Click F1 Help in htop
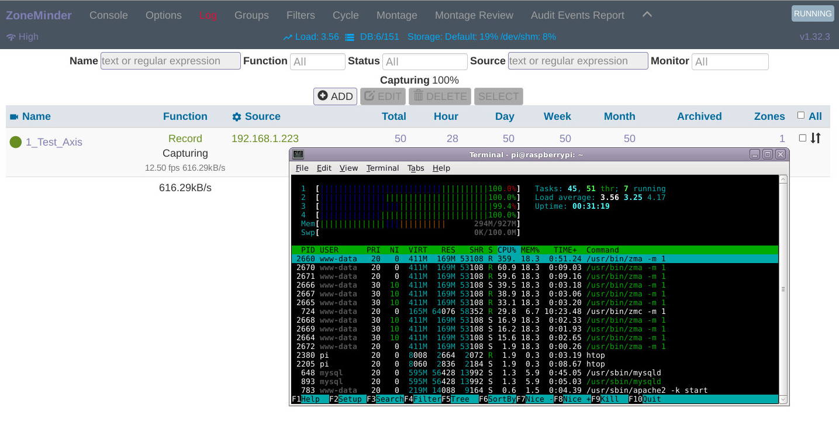839x425 pixels. [x=310, y=399]
